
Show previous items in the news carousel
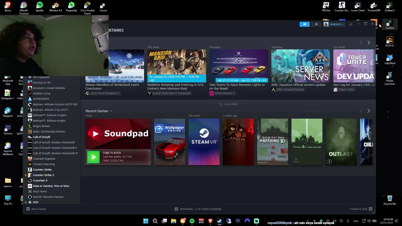361,43
